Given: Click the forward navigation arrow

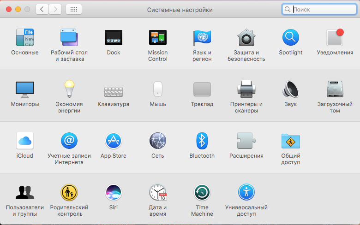Looking at the screenshot, I should 55,9.
